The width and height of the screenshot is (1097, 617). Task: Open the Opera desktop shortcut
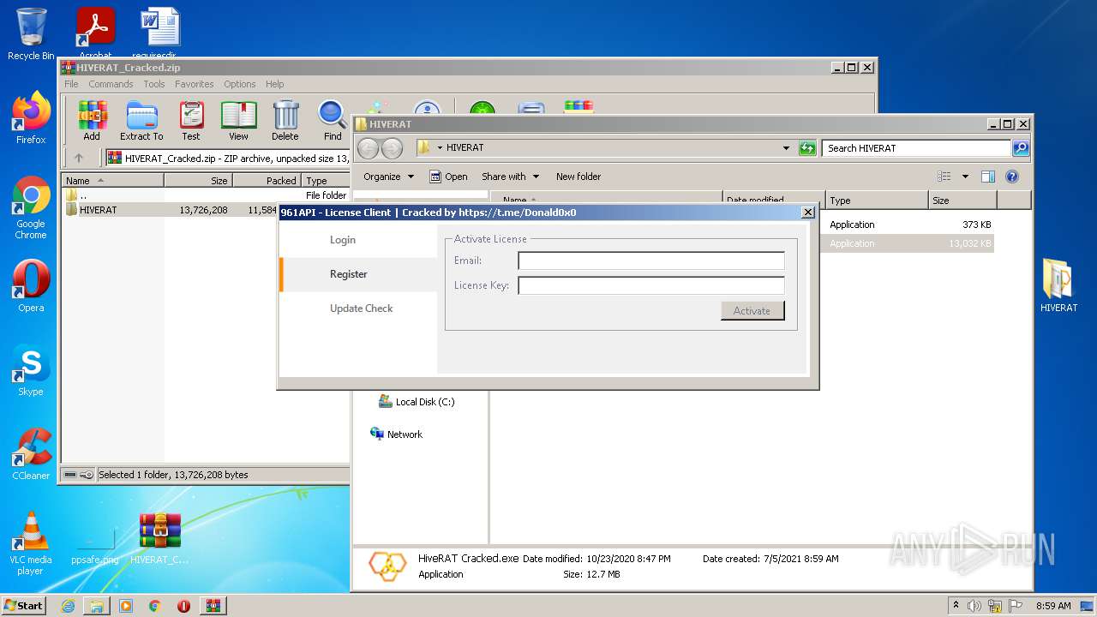(x=31, y=286)
